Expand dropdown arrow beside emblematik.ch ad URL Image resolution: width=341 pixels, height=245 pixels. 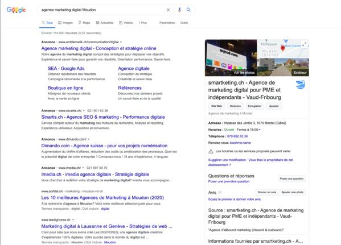[x=121, y=42]
